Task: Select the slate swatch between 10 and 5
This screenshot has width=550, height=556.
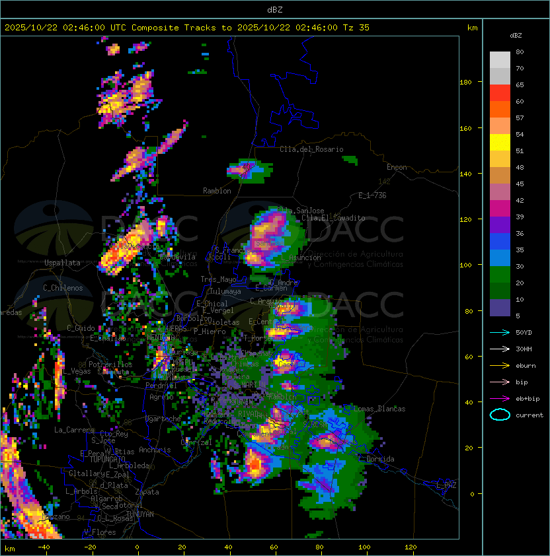Action: (x=500, y=308)
